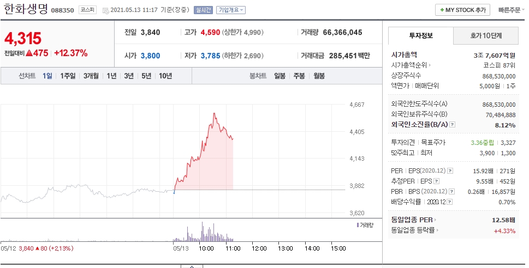Click the 05/13 date axis label
This screenshot has width=529, height=268.
pyautogui.click(x=181, y=248)
